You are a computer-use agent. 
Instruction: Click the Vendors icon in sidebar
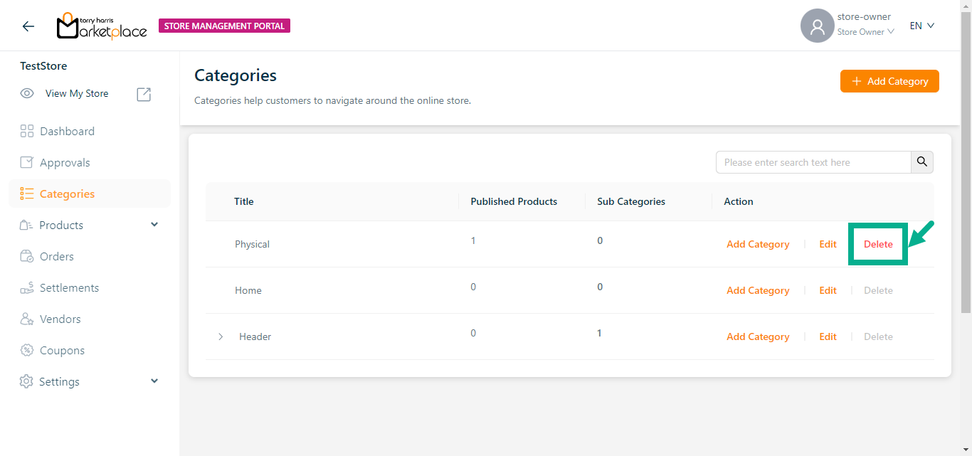(x=27, y=319)
